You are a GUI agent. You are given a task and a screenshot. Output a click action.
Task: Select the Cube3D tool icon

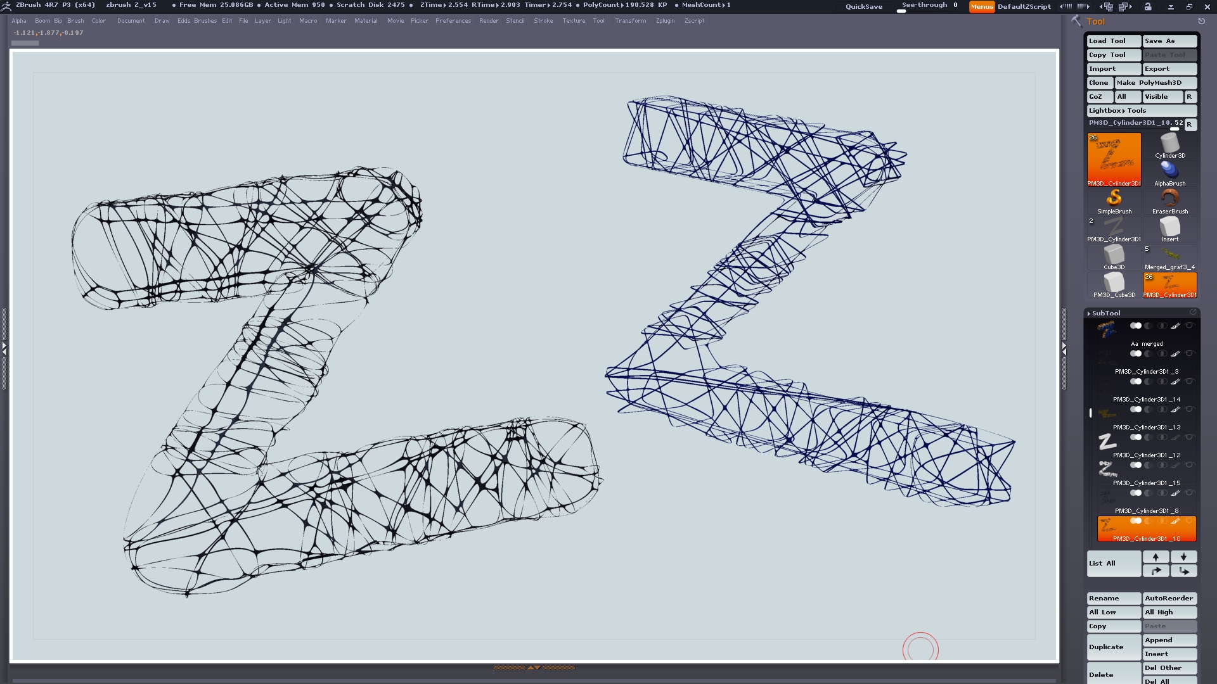click(1114, 255)
